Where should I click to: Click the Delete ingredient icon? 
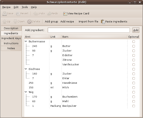click(29, 22)
